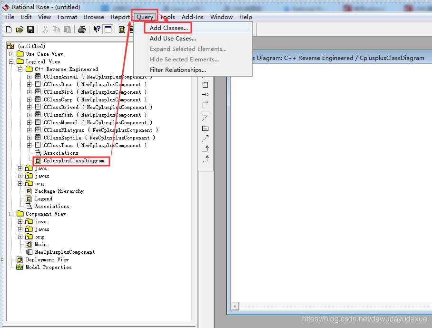432x328 pixels.
Task: Choose Add Use Cases... menu entry
Action: click(x=193, y=38)
